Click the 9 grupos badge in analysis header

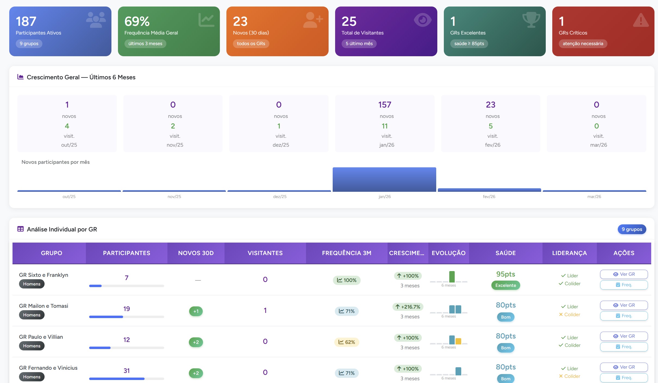coord(632,229)
